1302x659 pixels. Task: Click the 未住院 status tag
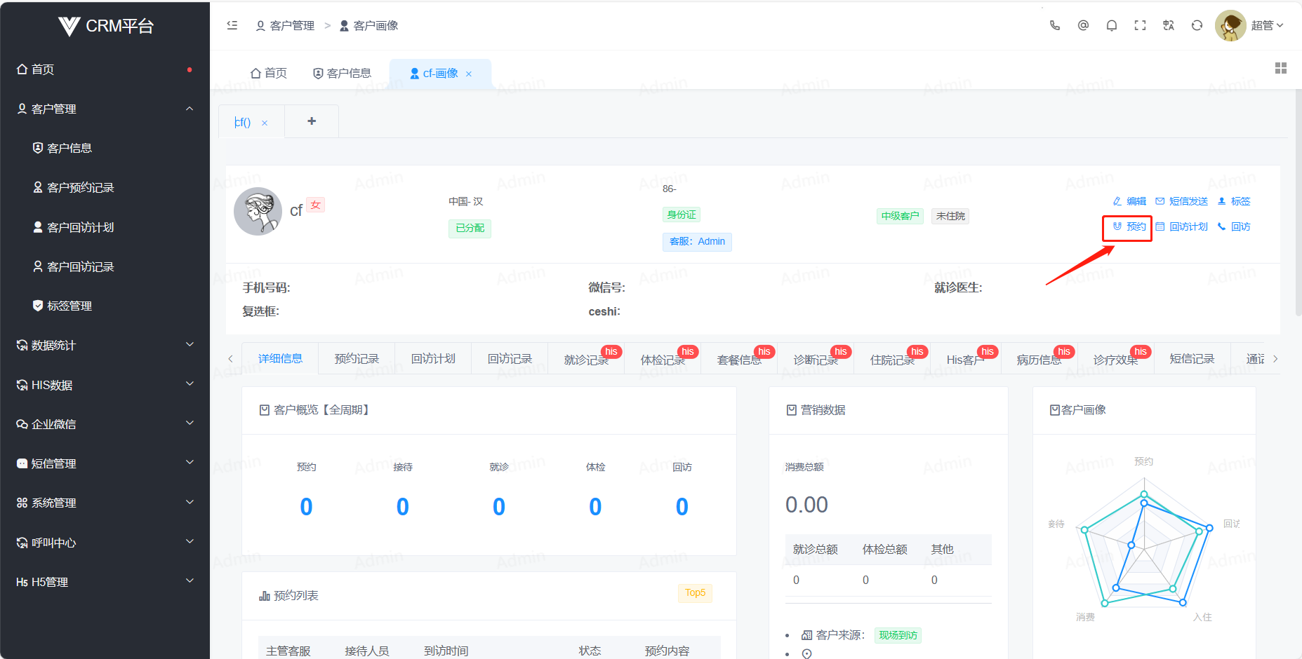(950, 216)
